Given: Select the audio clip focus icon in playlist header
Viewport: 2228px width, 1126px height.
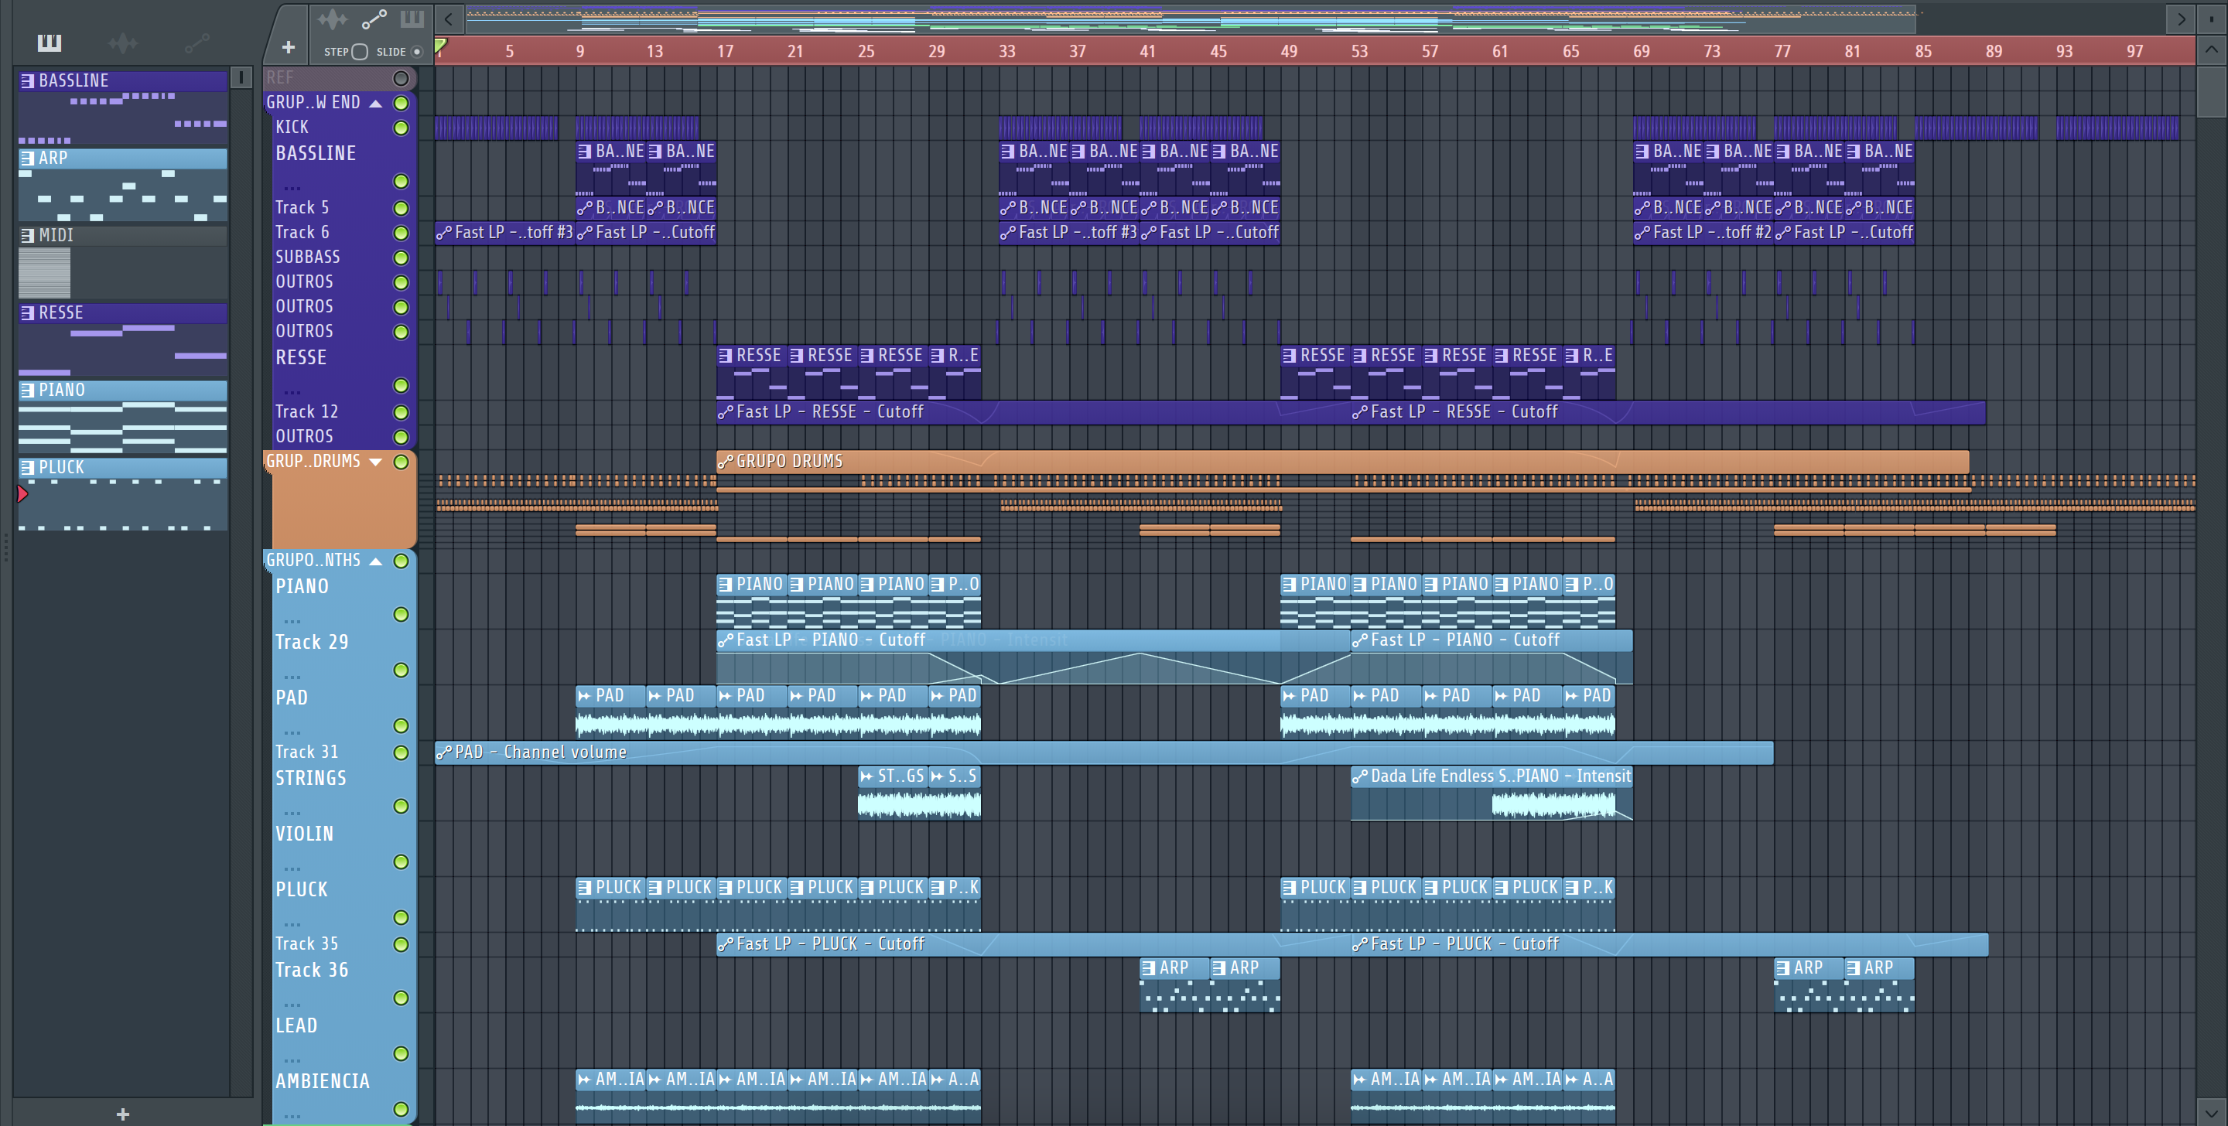Looking at the screenshot, I should pos(332,19).
